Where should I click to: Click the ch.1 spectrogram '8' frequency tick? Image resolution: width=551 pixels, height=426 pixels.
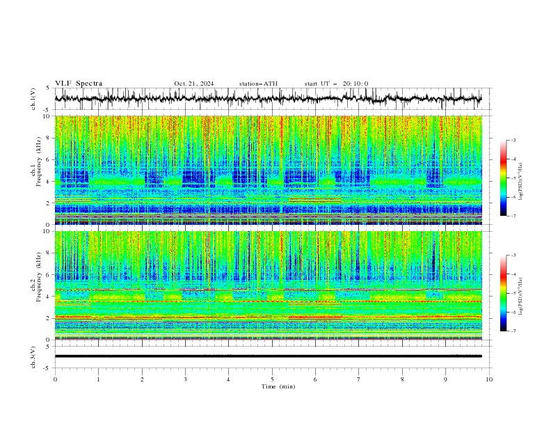tap(49, 138)
